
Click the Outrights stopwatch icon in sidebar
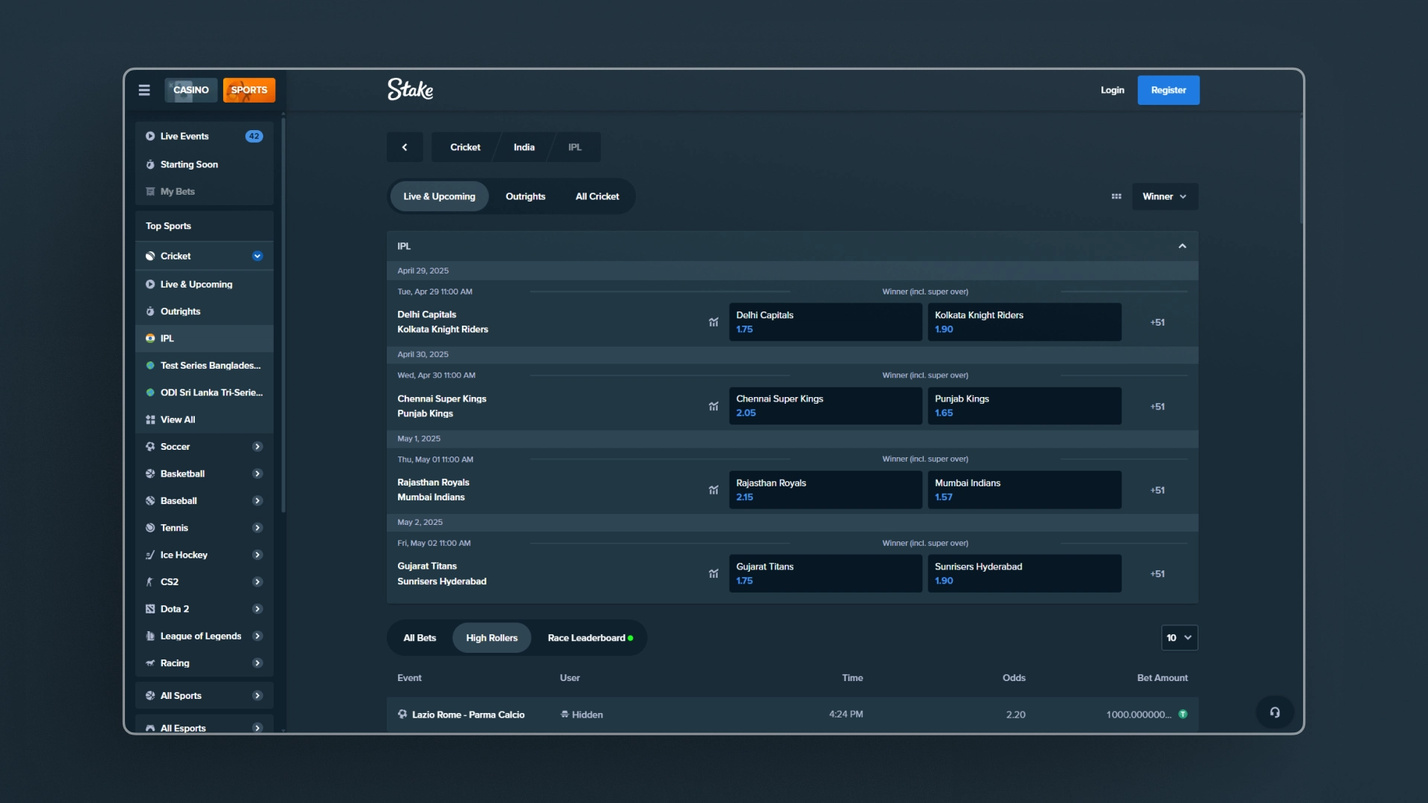point(150,312)
